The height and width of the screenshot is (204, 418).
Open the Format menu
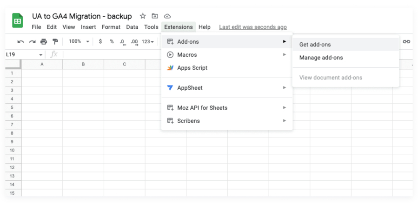(111, 27)
